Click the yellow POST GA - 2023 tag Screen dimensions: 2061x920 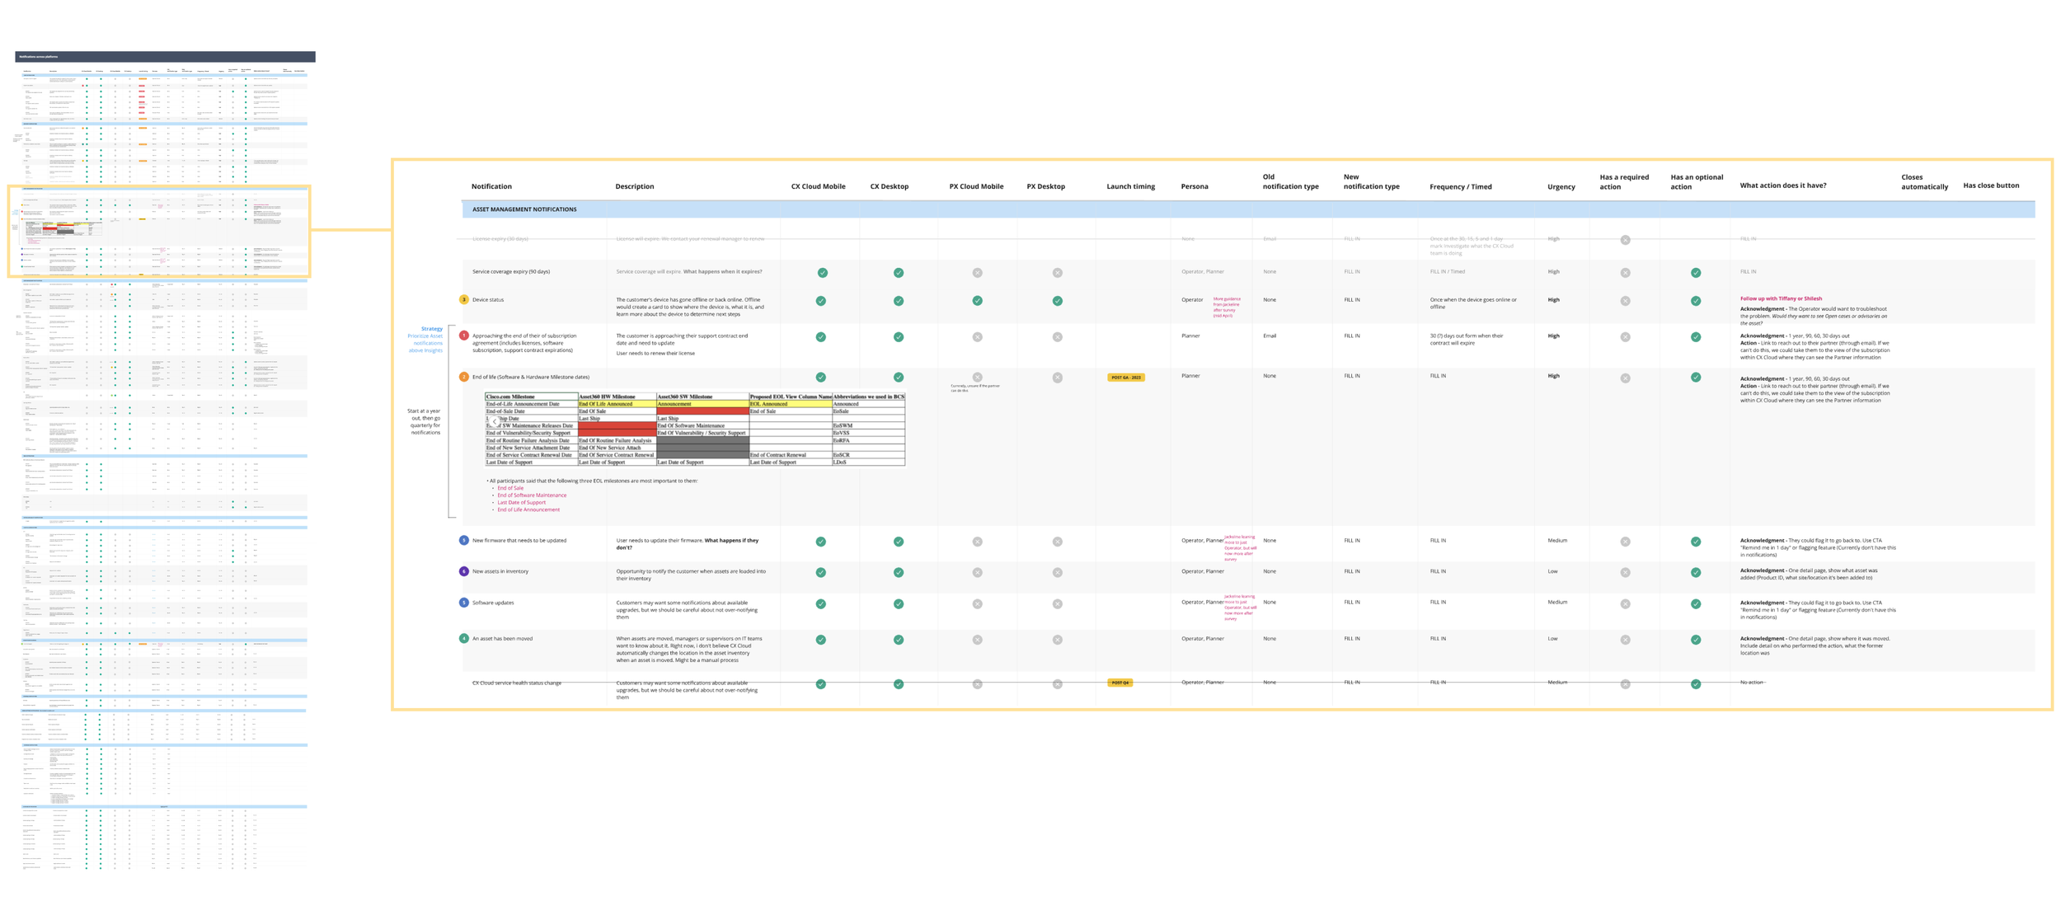pos(1125,378)
